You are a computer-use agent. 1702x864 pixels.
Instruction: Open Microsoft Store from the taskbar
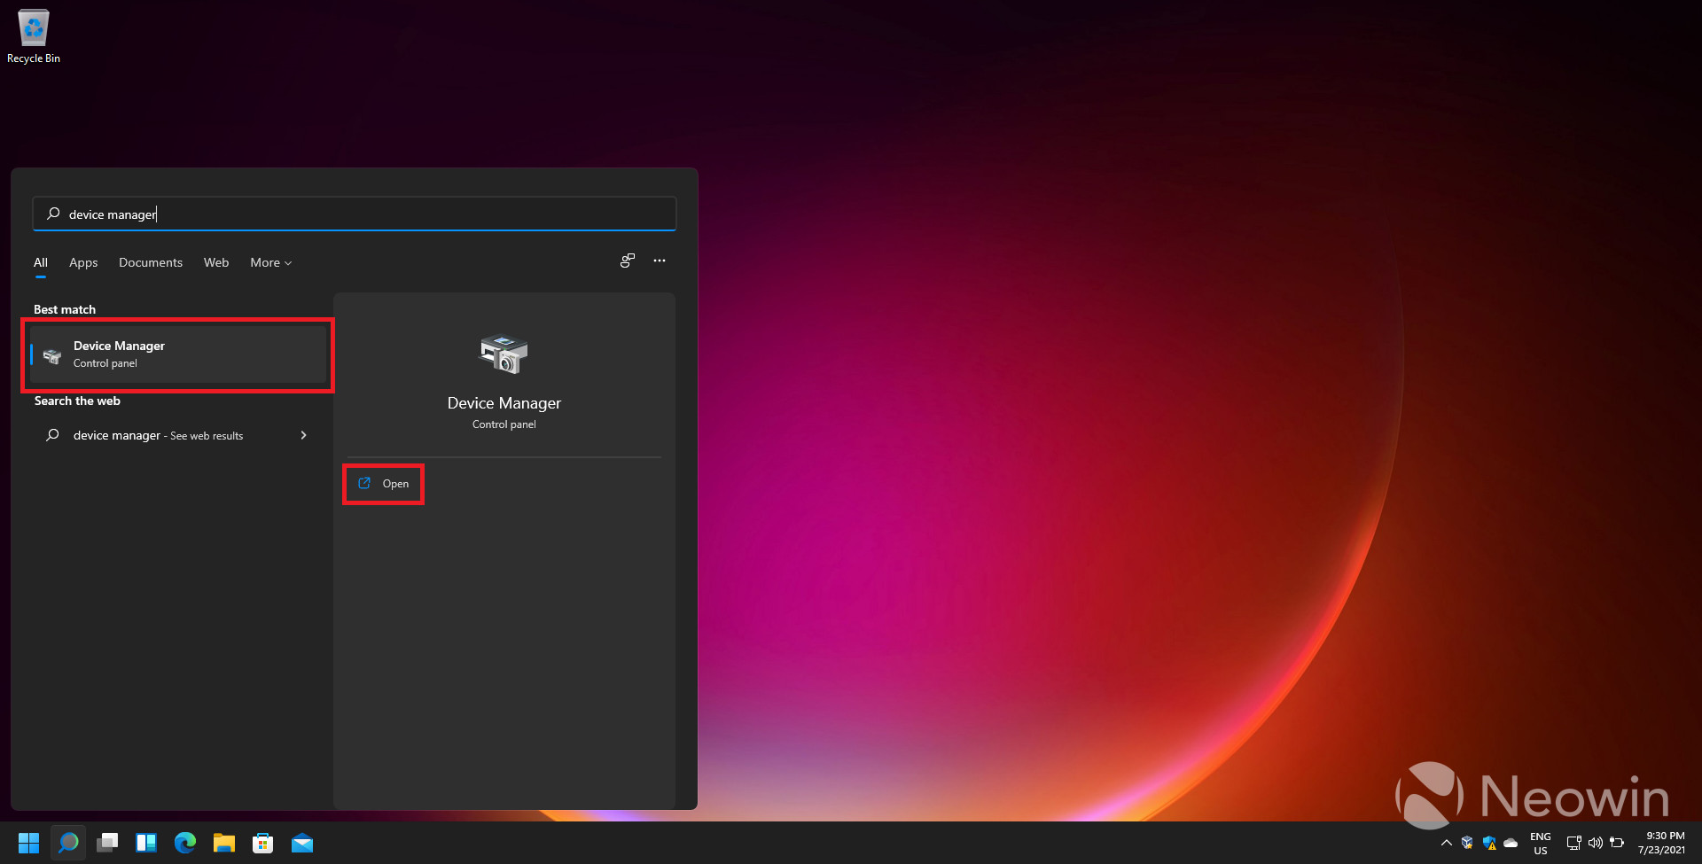pyautogui.click(x=263, y=843)
